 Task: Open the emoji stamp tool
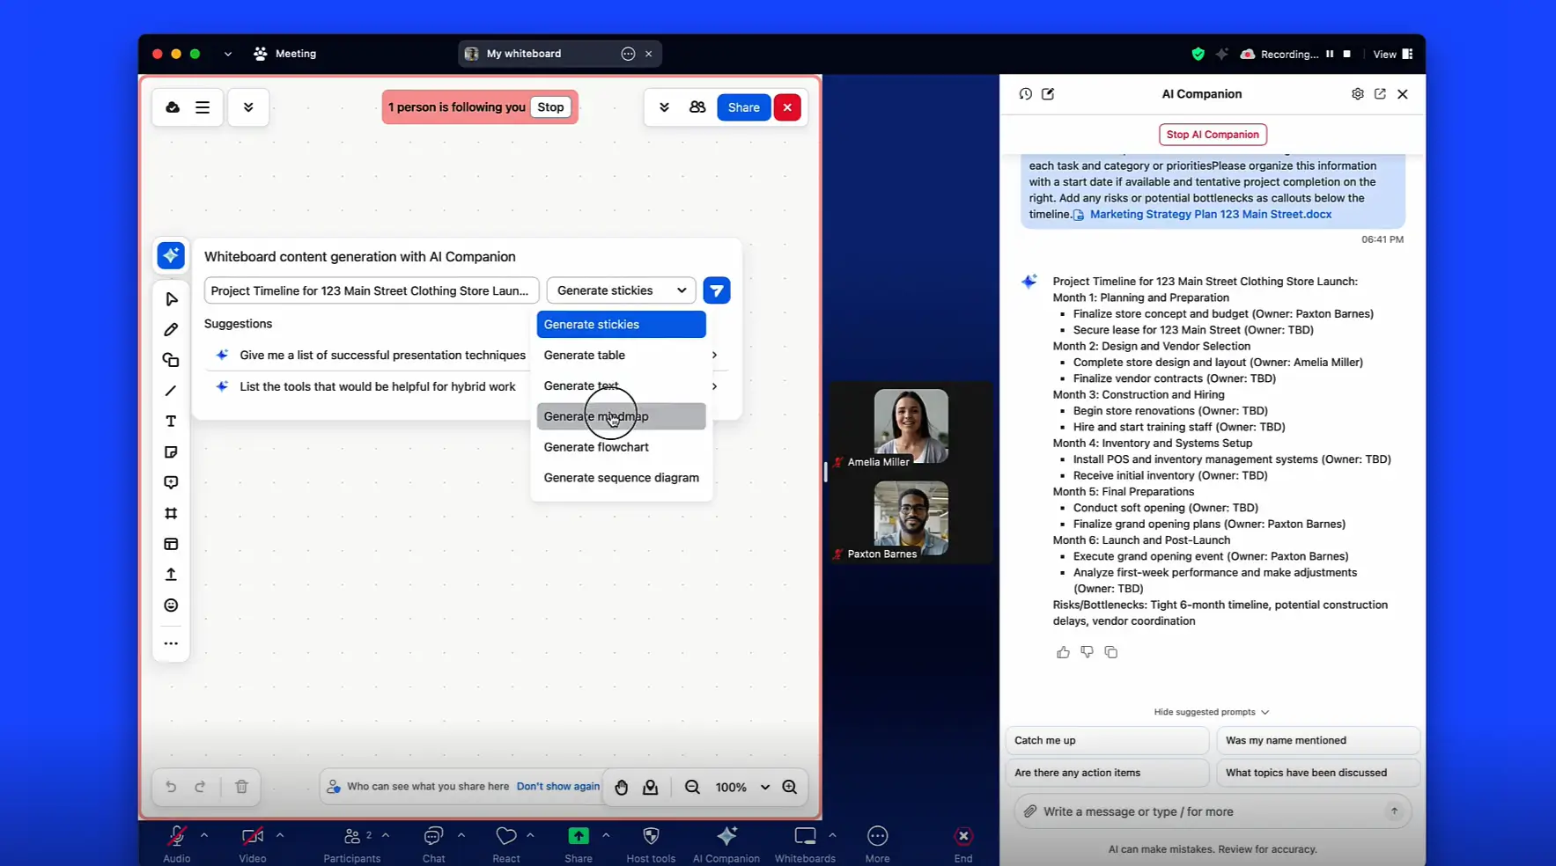[171, 605]
